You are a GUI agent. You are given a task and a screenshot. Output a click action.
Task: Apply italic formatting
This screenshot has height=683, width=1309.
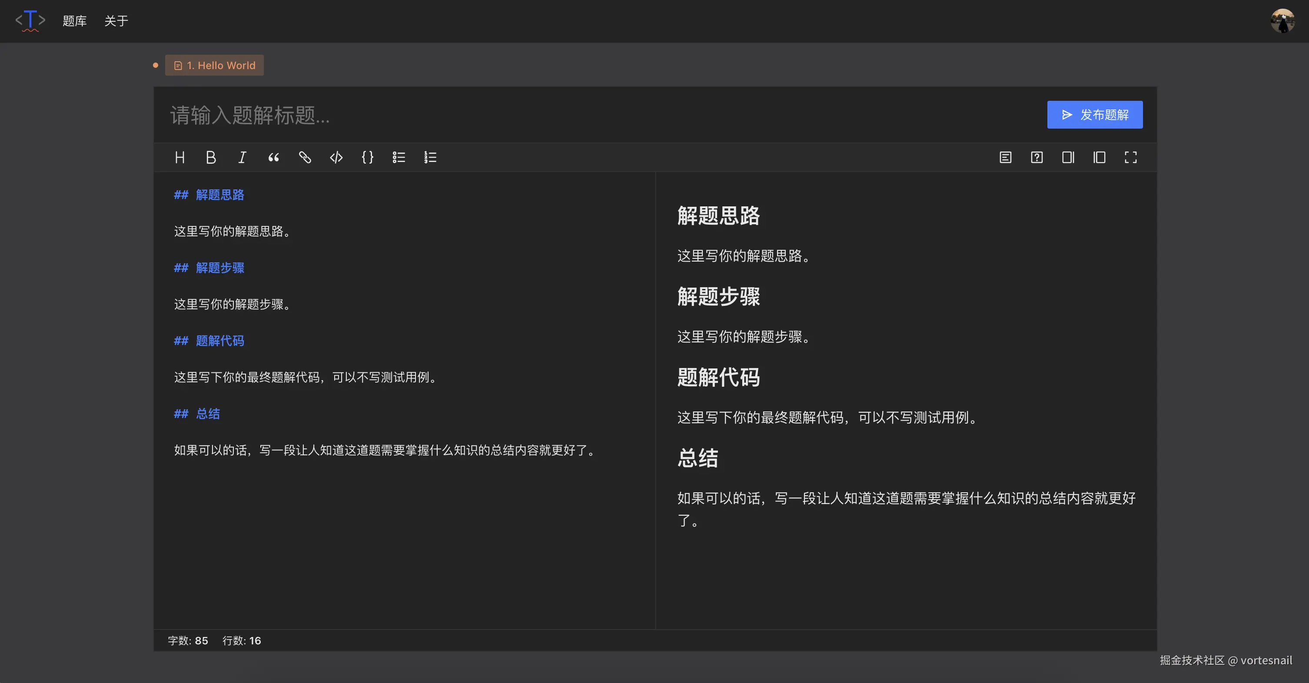click(x=243, y=158)
